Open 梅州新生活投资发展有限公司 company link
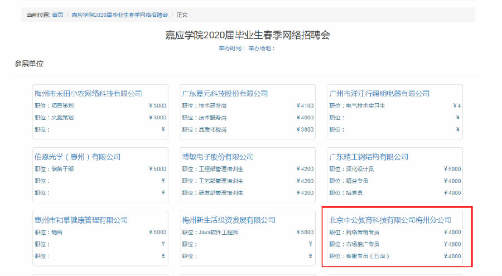The image size is (502, 276). point(229,220)
